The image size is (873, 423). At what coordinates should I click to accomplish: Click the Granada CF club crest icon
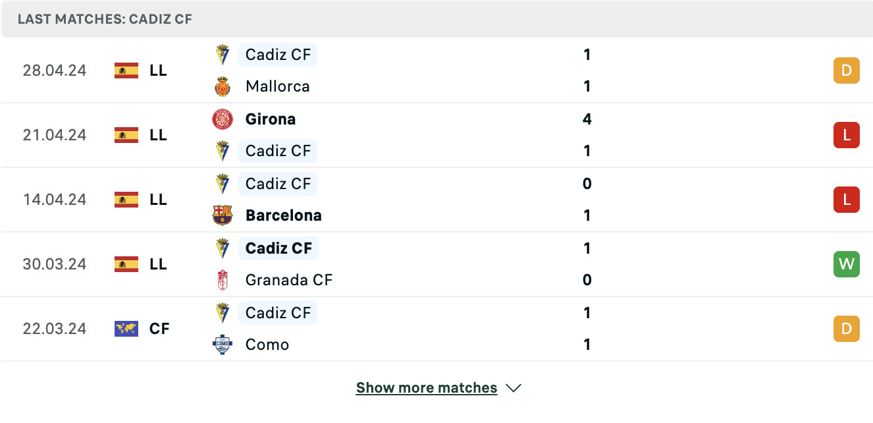(223, 280)
